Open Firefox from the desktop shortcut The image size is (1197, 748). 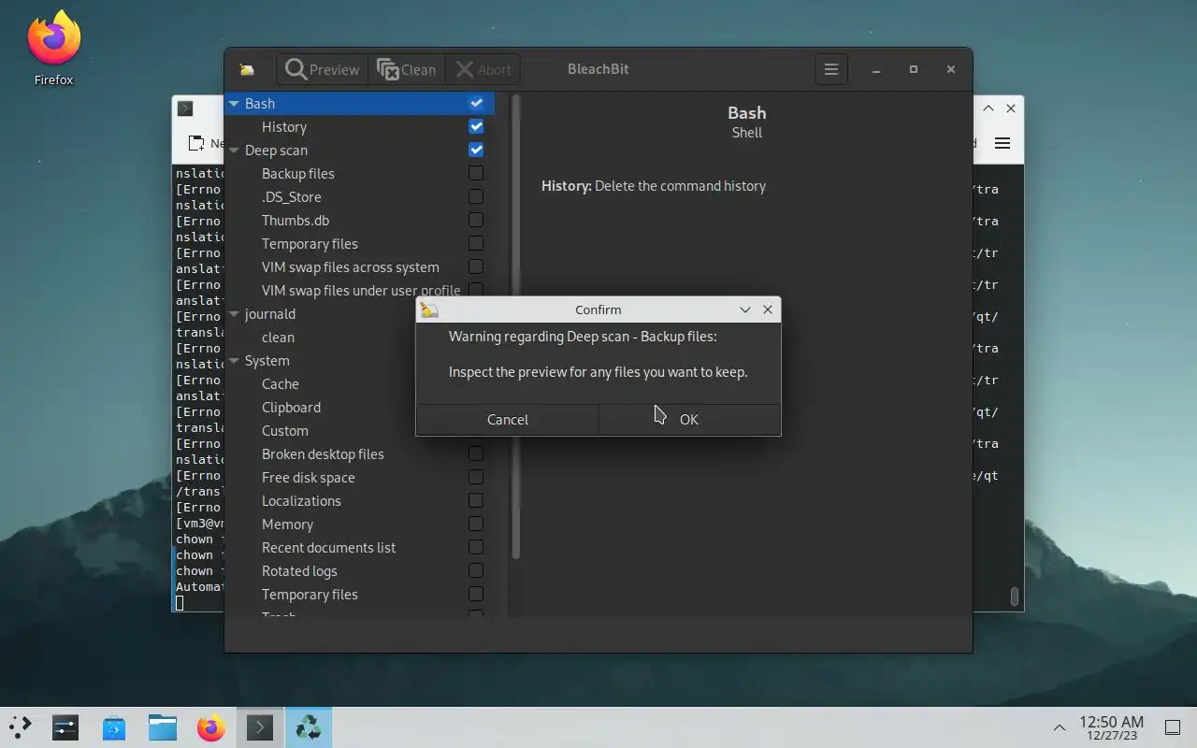click(53, 49)
